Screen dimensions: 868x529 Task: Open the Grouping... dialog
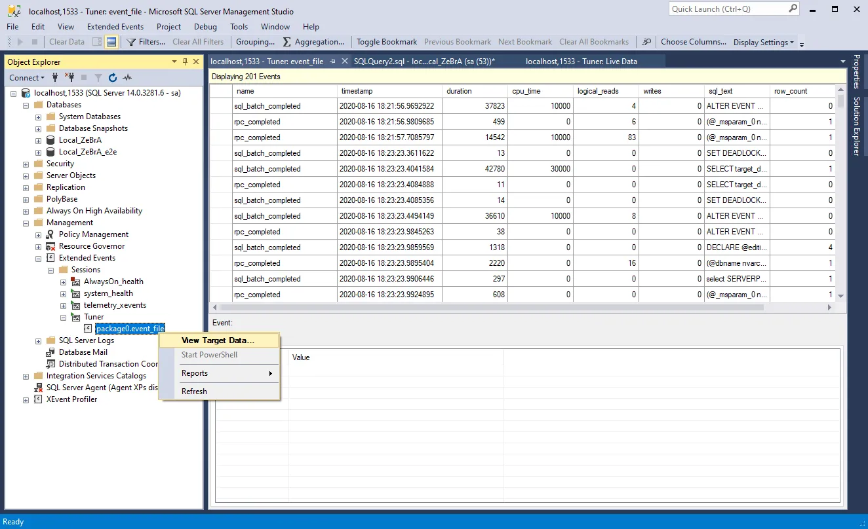[x=255, y=42]
